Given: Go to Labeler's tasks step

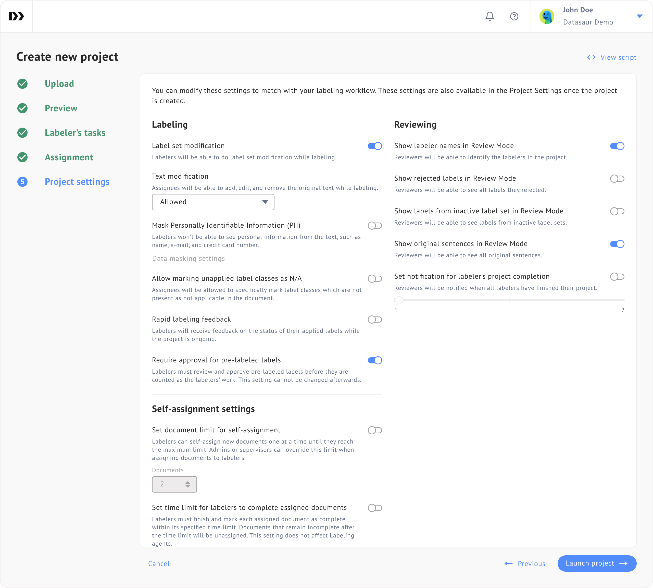Looking at the screenshot, I should click(75, 133).
